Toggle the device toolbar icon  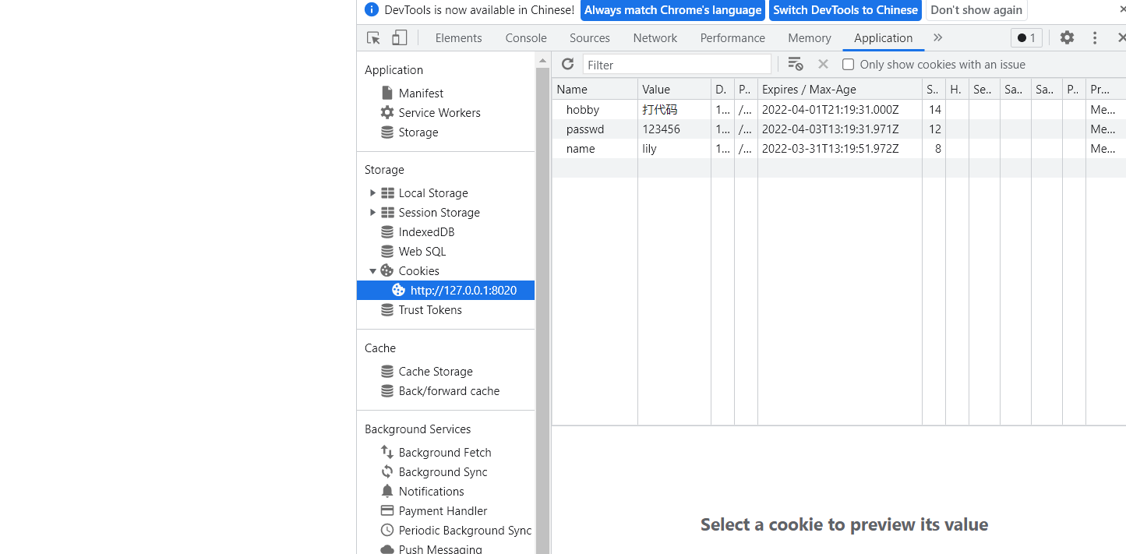pyautogui.click(x=399, y=38)
